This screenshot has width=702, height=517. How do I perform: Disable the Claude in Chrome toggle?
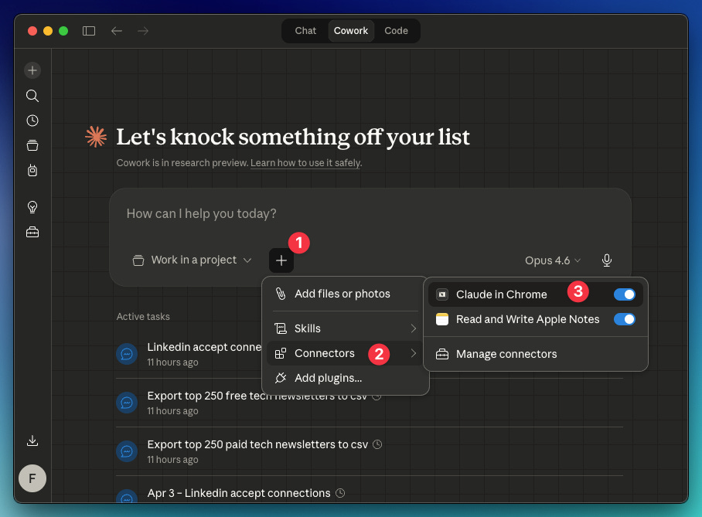[625, 294]
